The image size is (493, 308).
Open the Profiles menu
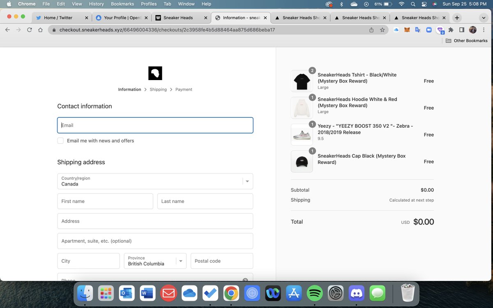[x=149, y=4]
